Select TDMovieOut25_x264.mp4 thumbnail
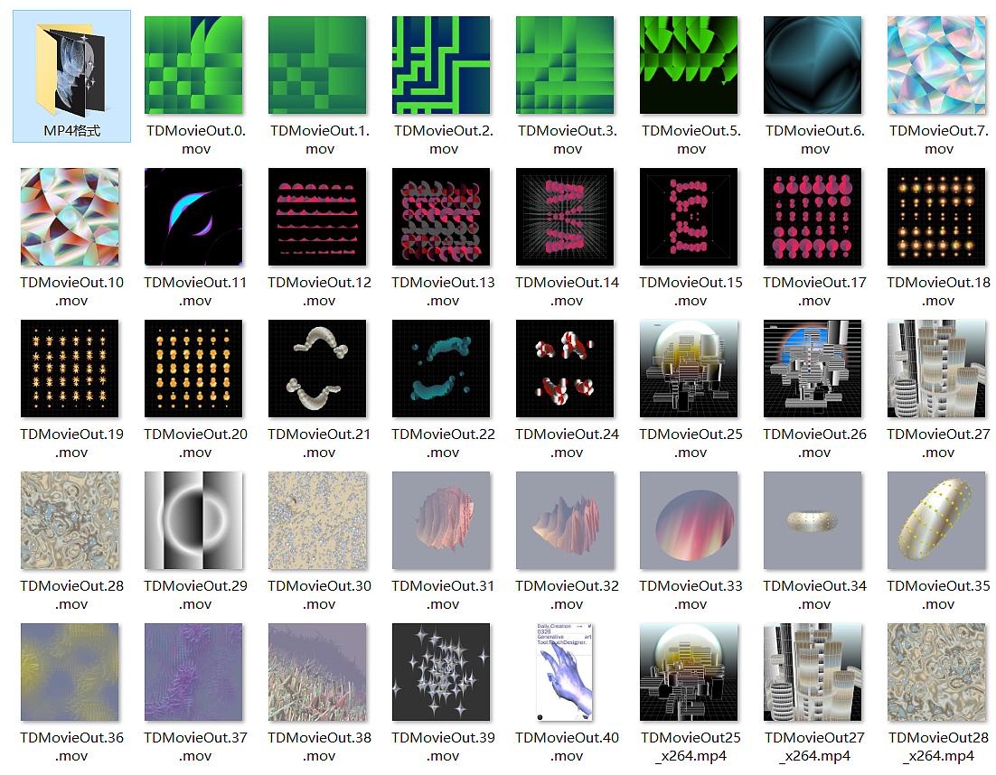The width and height of the screenshot is (996, 775). coord(690,672)
